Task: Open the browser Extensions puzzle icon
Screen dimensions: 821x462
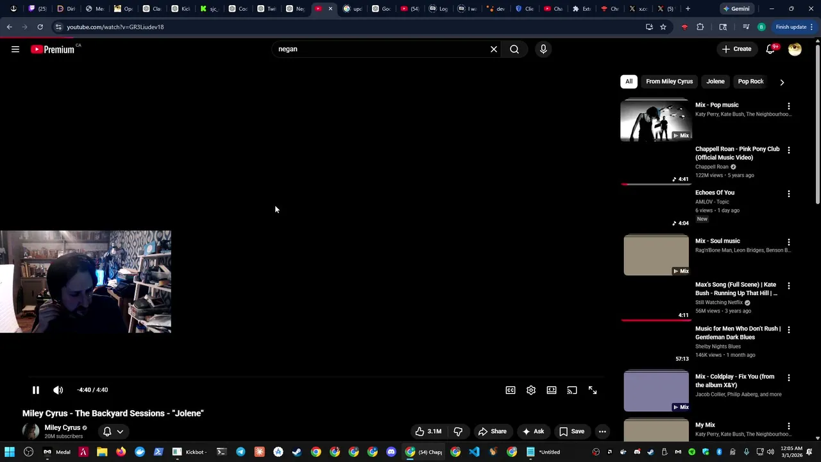Action: click(700, 27)
